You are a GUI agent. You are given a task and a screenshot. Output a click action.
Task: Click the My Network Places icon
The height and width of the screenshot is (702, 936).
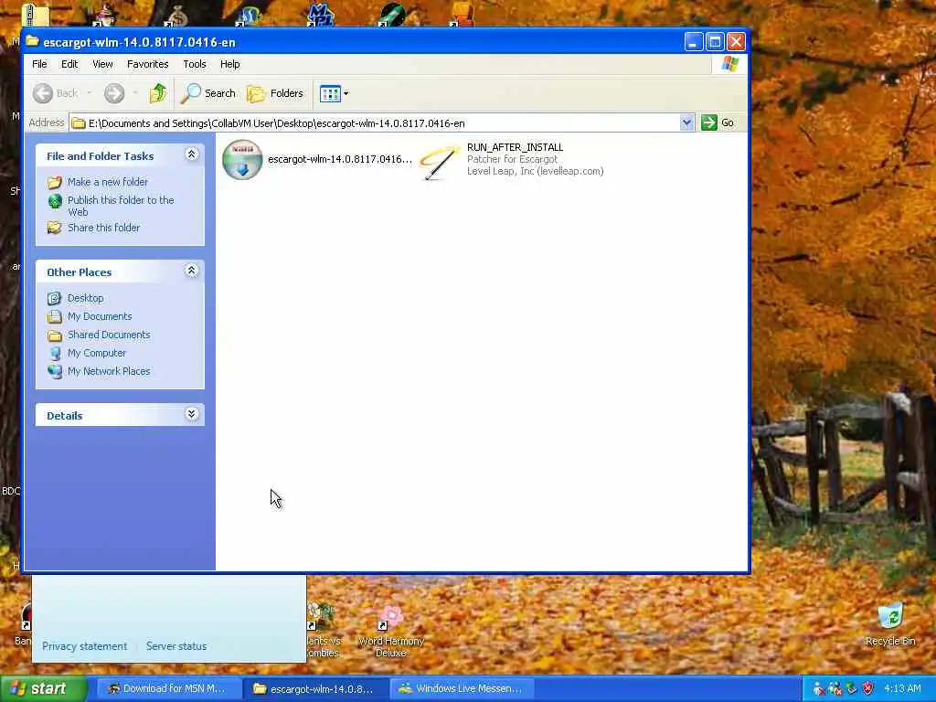click(54, 371)
